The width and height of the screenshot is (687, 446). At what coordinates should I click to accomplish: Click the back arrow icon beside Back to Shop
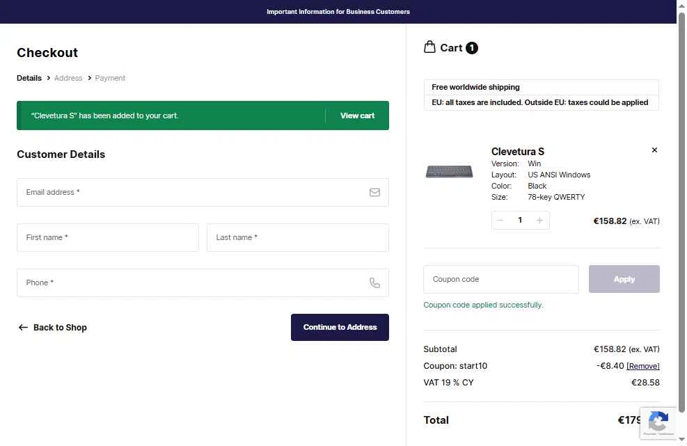(23, 327)
